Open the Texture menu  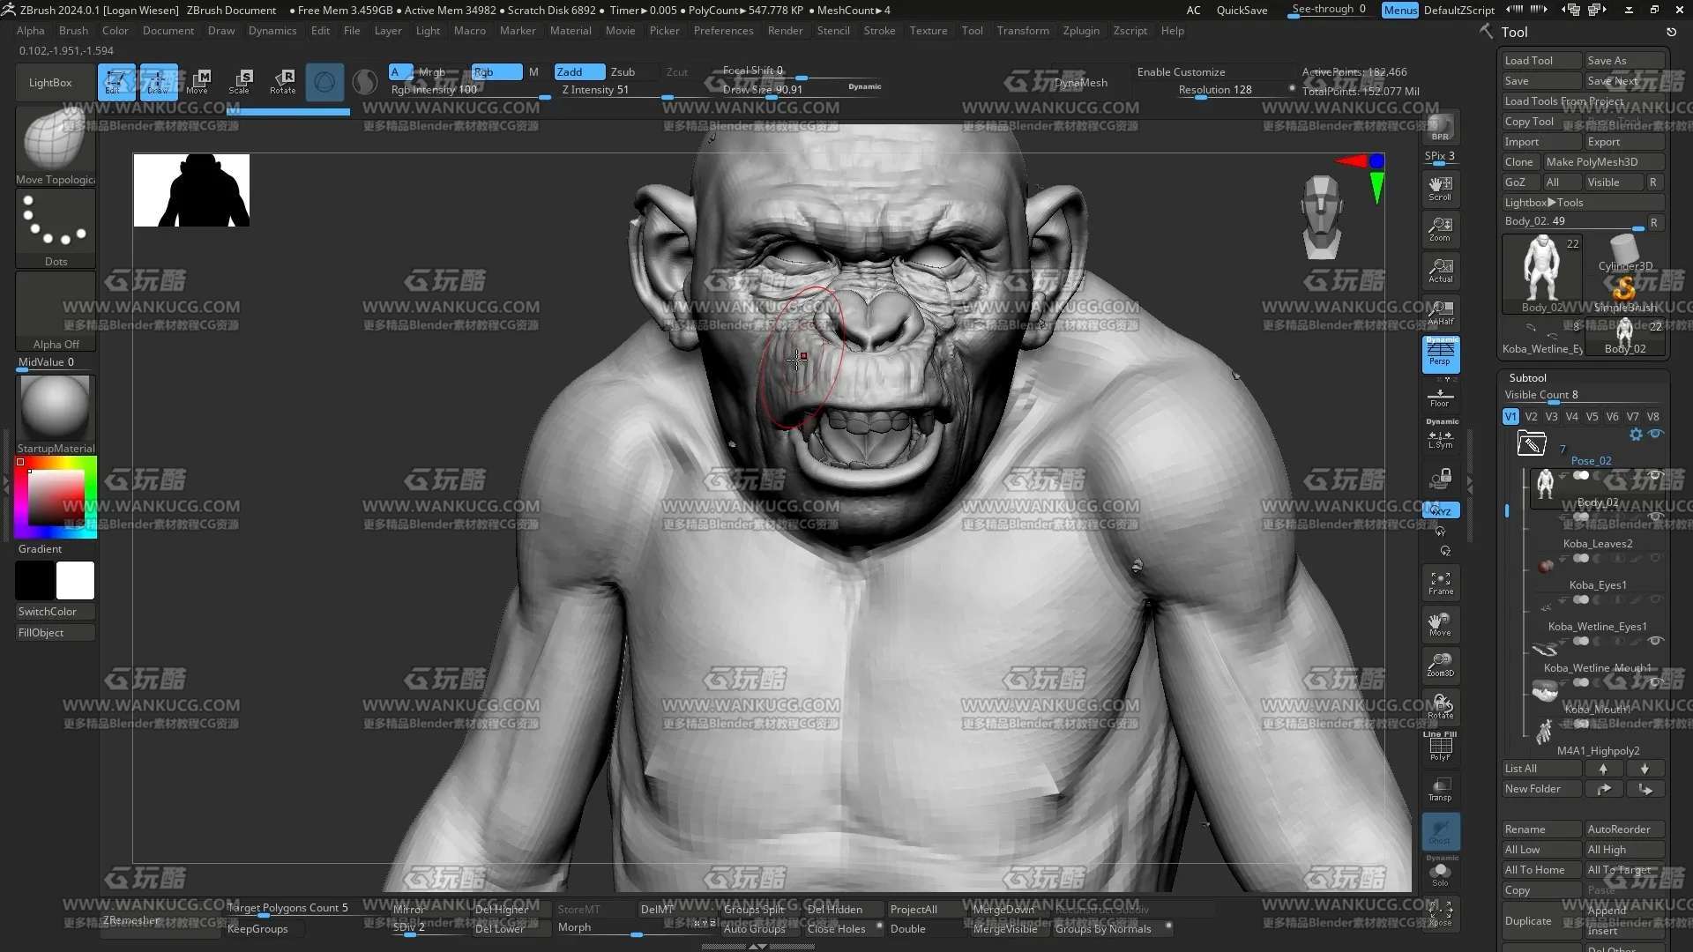929,31
